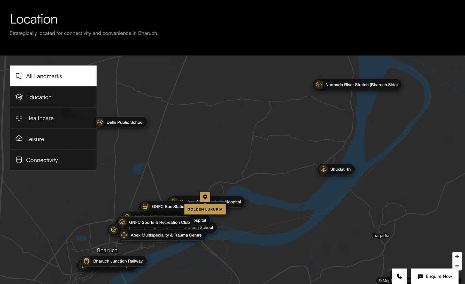The width and height of the screenshot is (465, 284).
Task: Click the medical cross icon beside Healthcare
Action: [x=19, y=118]
